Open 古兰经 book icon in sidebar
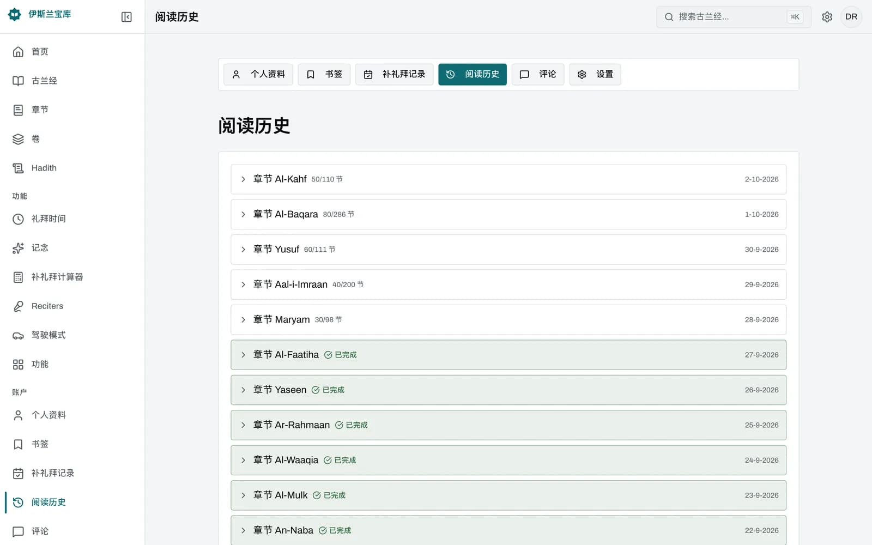This screenshot has width=872, height=545. tap(18, 81)
